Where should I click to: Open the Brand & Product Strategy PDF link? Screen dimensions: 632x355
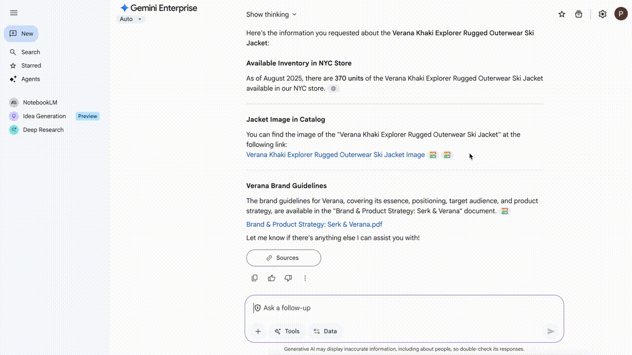point(314,224)
